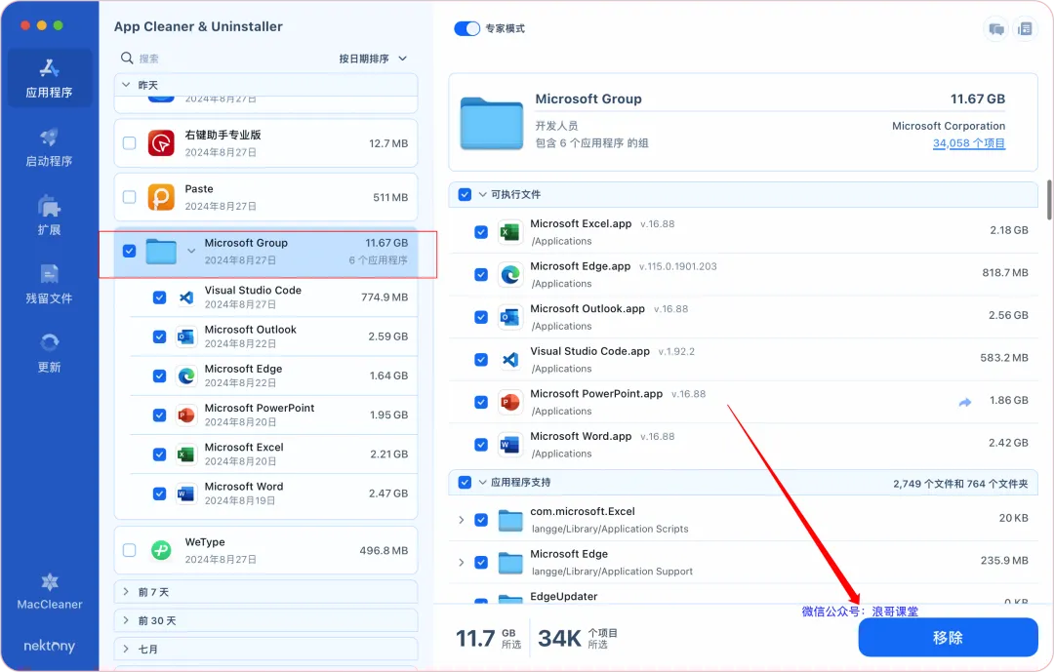Expand the com.microsoft.Excel folder row
This screenshot has width=1054, height=672.
[461, 520]
